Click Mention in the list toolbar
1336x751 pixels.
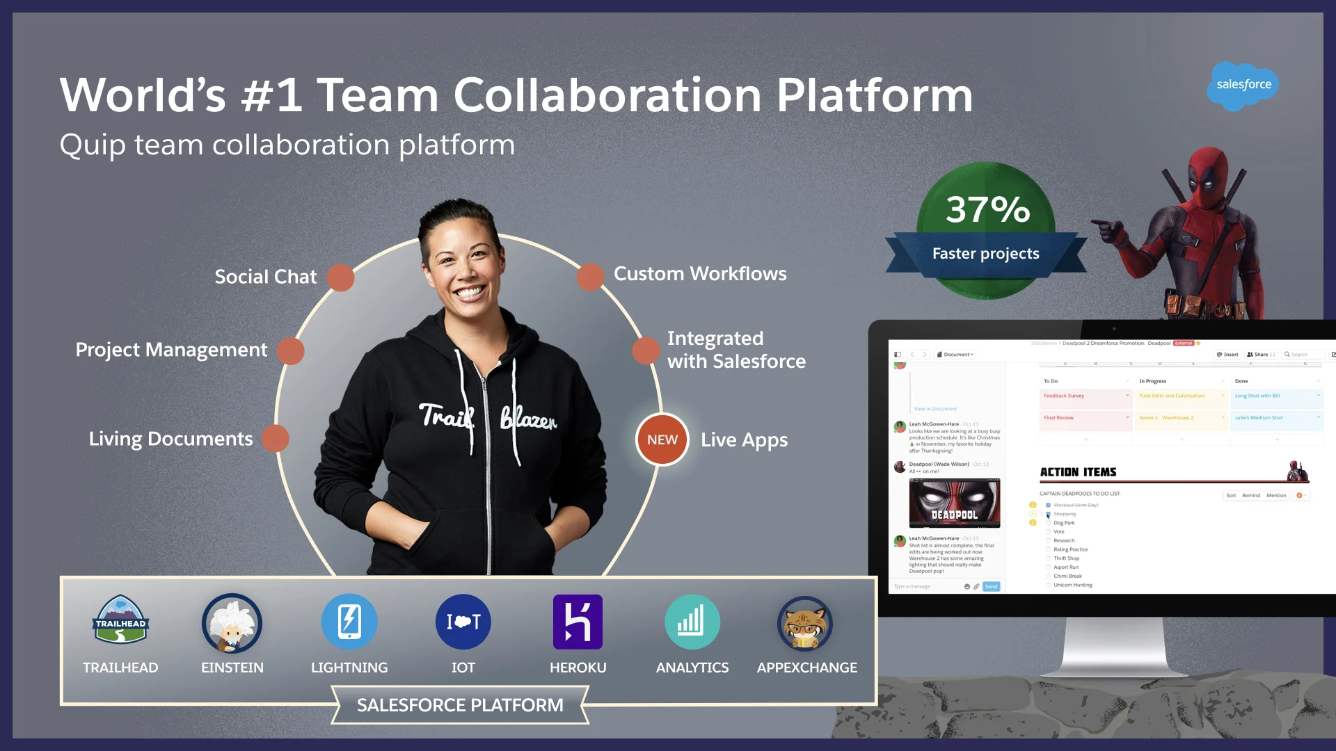tap(1276, 496)
